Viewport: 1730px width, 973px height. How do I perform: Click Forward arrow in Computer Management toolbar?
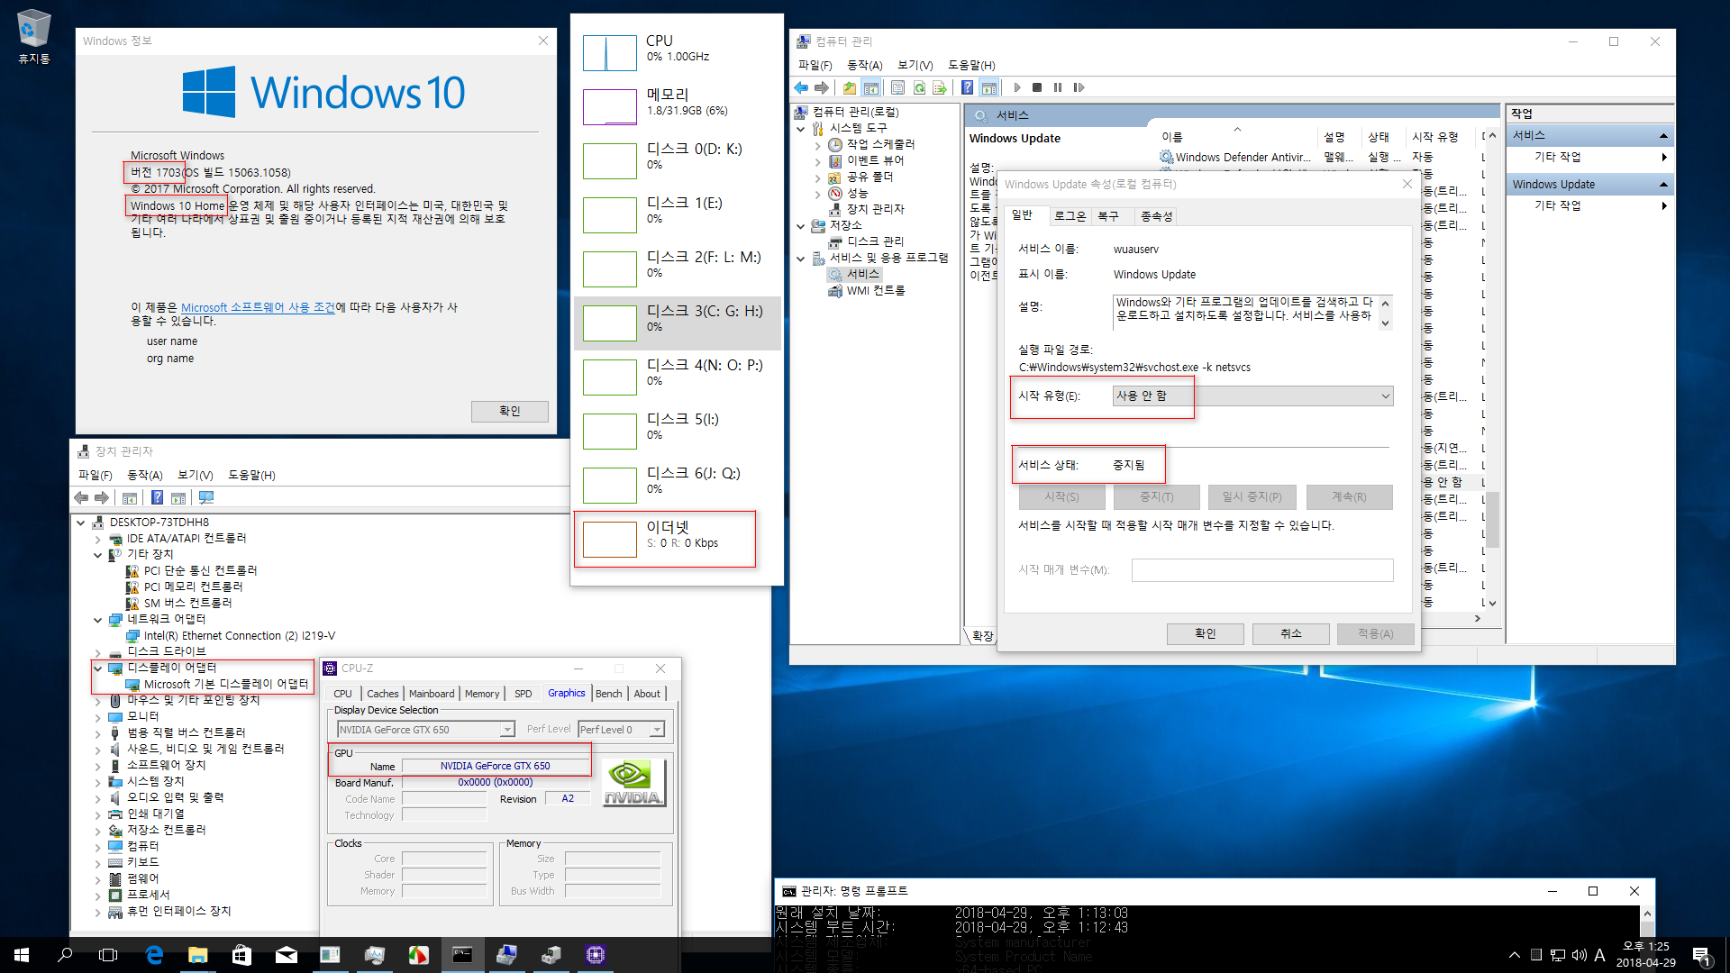point(821,87)
